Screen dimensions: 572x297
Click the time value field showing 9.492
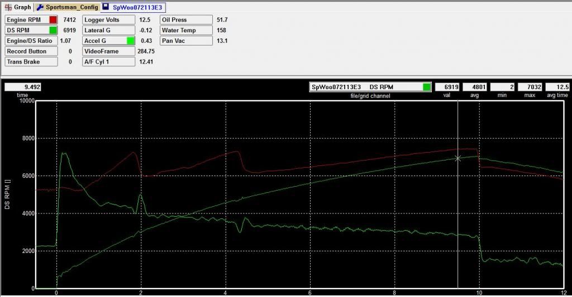coord(22,87)
